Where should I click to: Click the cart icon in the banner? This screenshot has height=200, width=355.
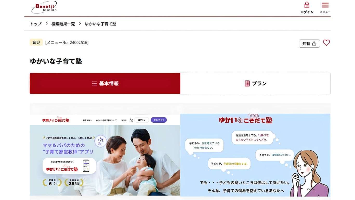point(131,120)
